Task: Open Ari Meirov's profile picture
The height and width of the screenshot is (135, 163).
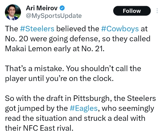Action: tap(13, 12)
